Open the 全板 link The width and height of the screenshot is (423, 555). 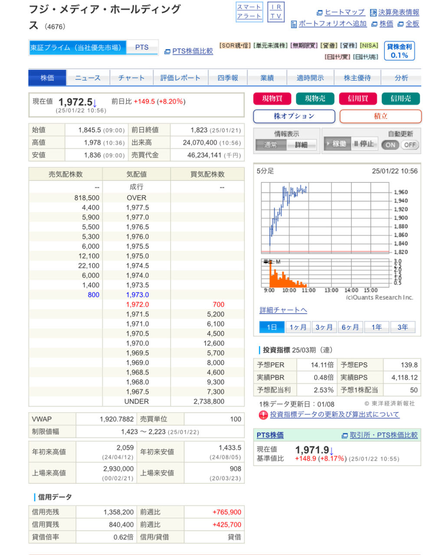coord(413,24)
